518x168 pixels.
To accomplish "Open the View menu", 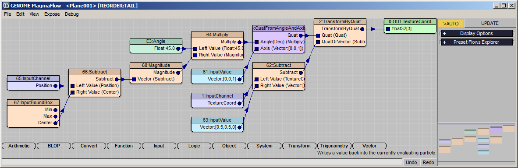I will [34, 14].
